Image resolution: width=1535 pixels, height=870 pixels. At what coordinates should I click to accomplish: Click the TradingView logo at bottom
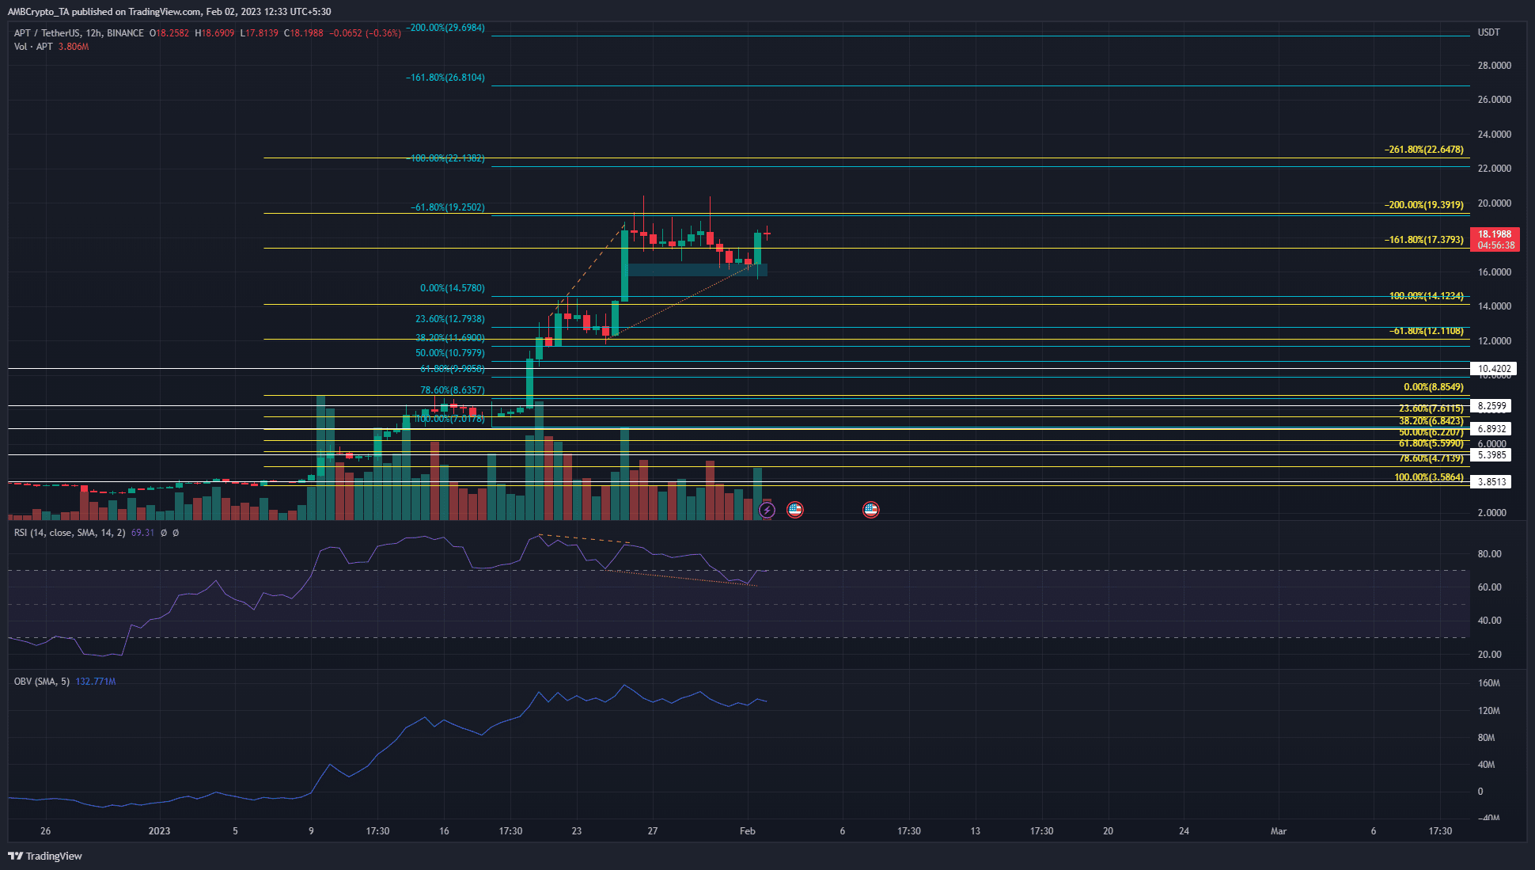coord(45,856)
